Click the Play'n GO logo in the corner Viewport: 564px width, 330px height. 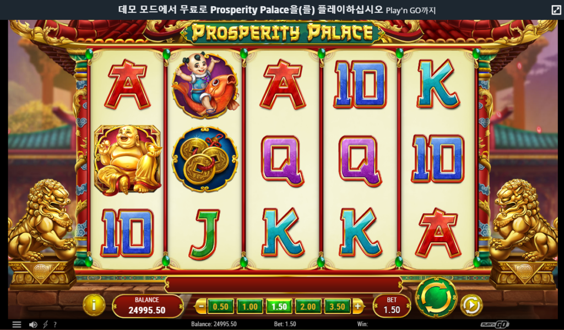(x=495, y=324)
